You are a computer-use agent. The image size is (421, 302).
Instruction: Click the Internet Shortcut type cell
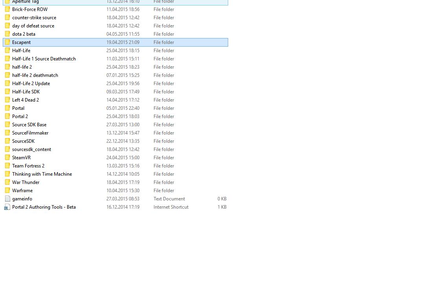(171, 207)
